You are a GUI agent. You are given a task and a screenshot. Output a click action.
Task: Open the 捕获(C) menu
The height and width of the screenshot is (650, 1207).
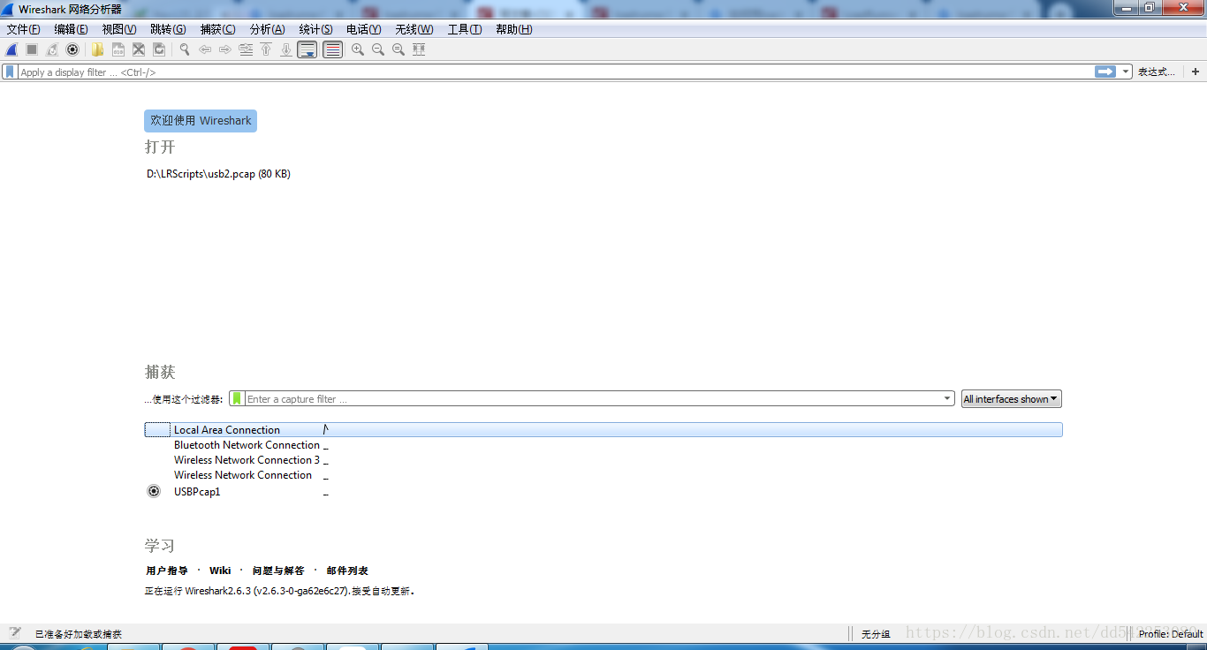click(218, 29)
